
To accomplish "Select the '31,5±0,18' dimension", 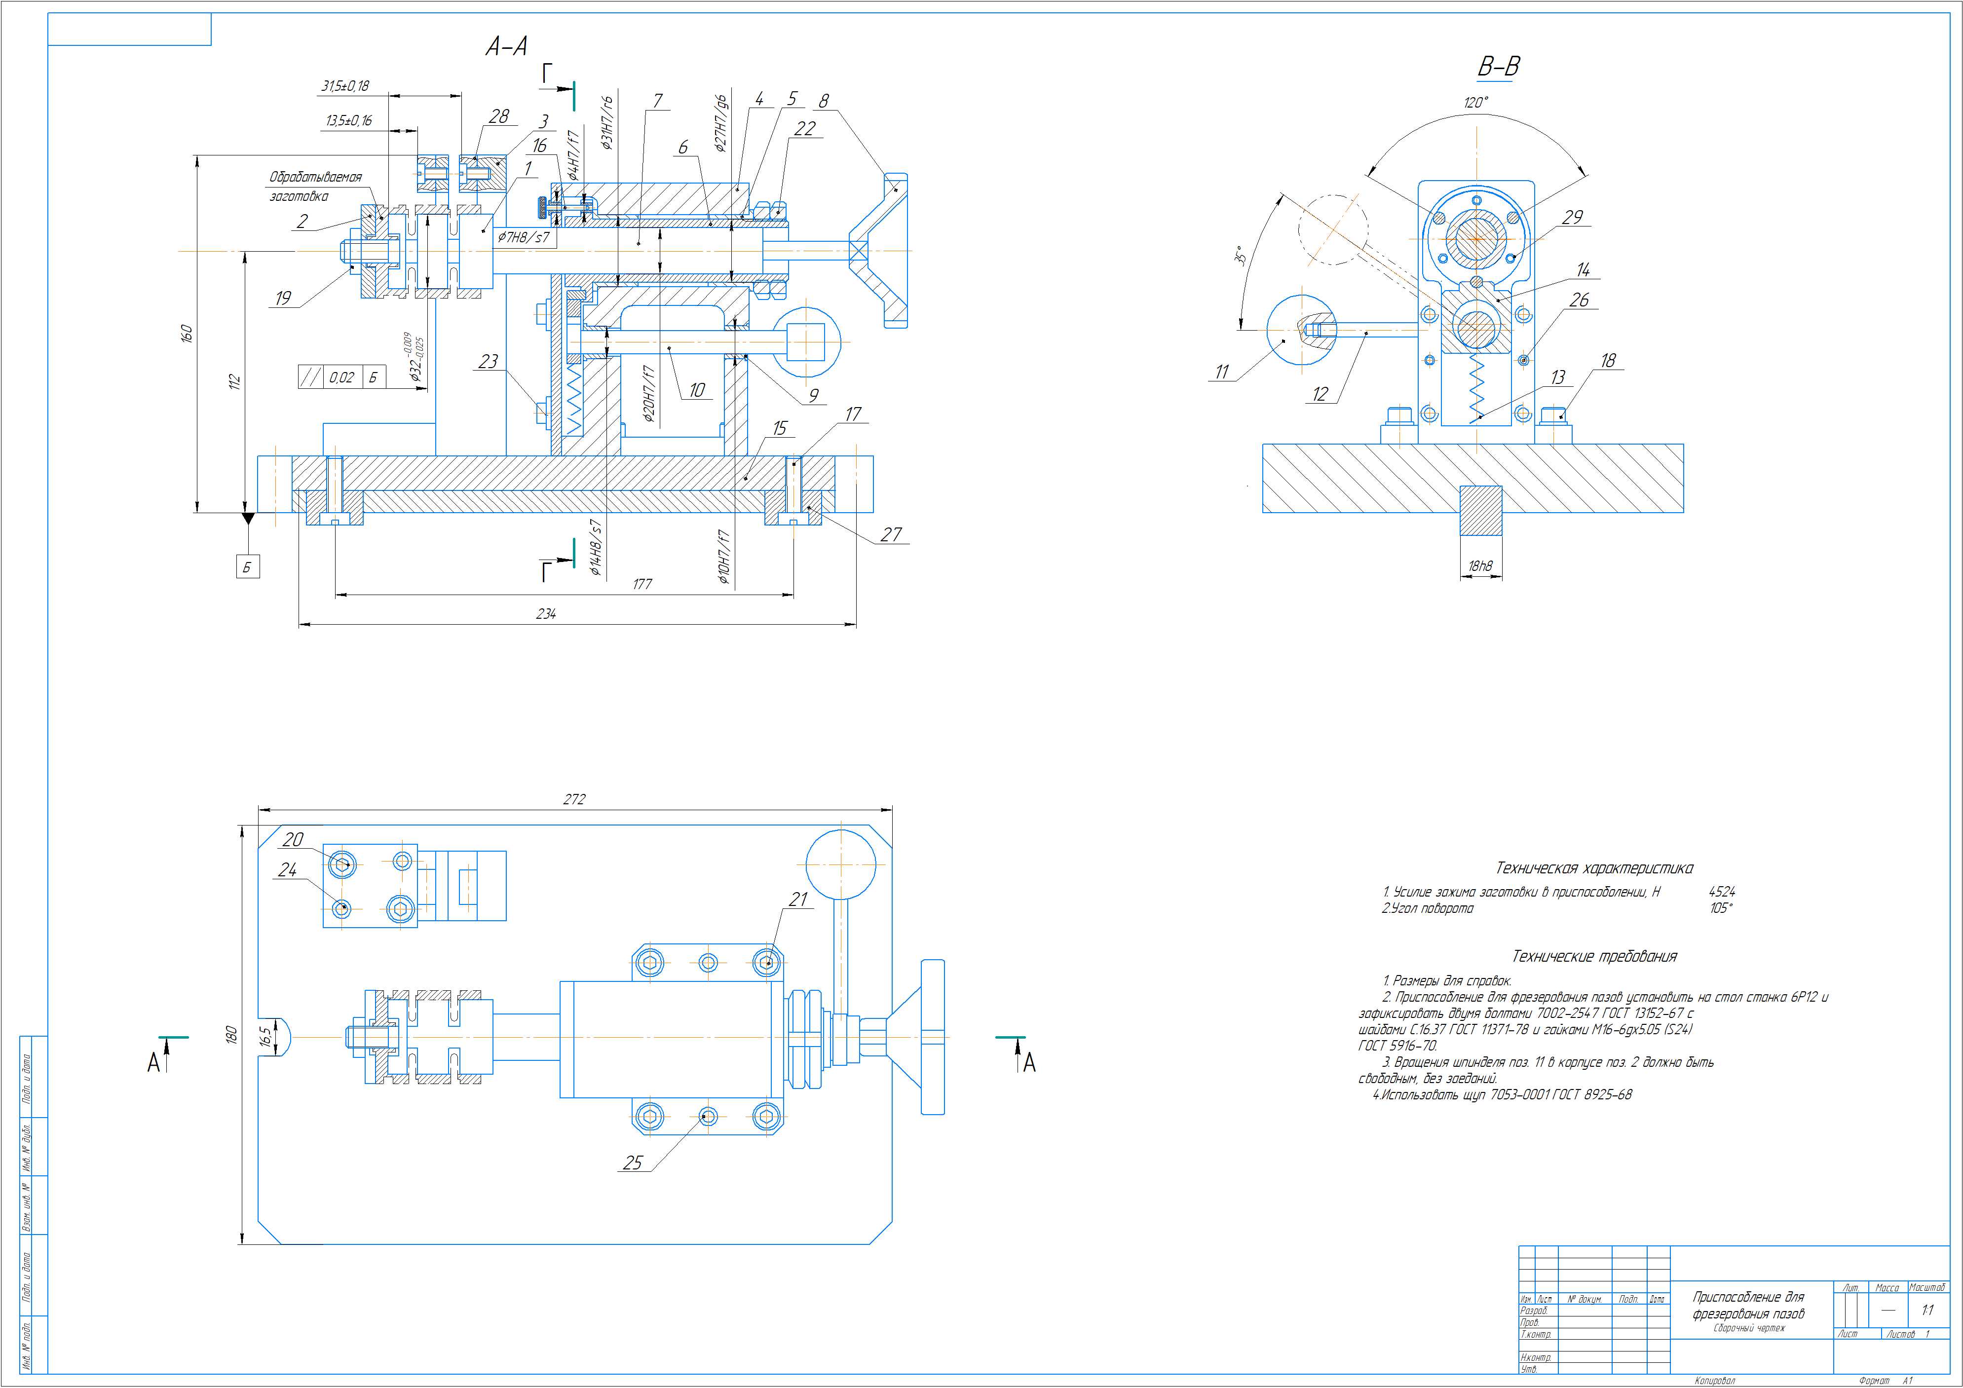I will coord(345,85).
